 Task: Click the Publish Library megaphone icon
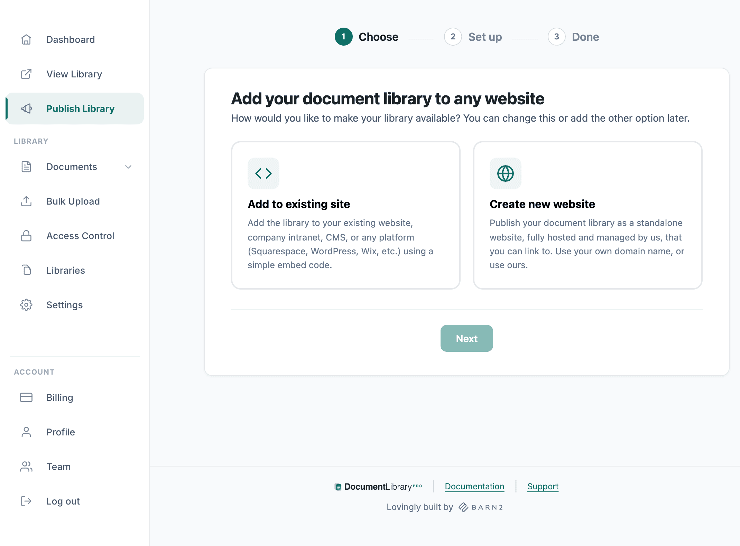coord(26,109)
